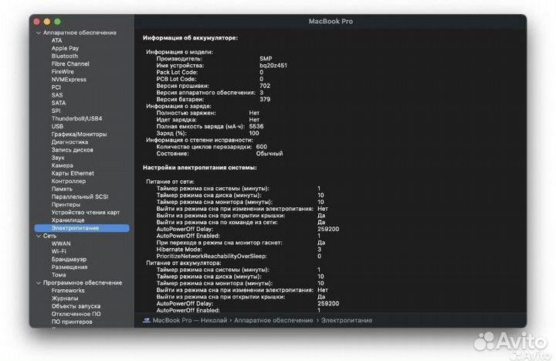556x361 pixels.
Task: Select Принтеры item
Action: click(x=66, y=204)
